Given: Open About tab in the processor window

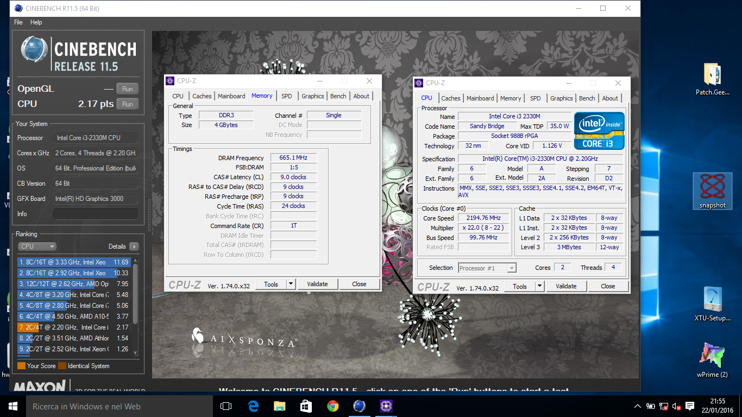Looking at the screenshot, I should click(610, 98).
